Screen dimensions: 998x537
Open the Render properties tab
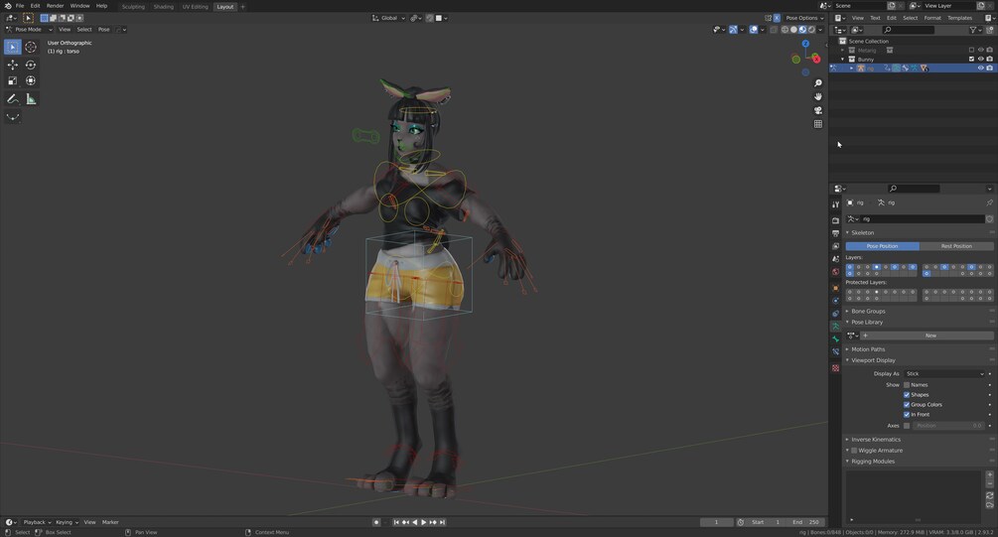tap(836, 220)
